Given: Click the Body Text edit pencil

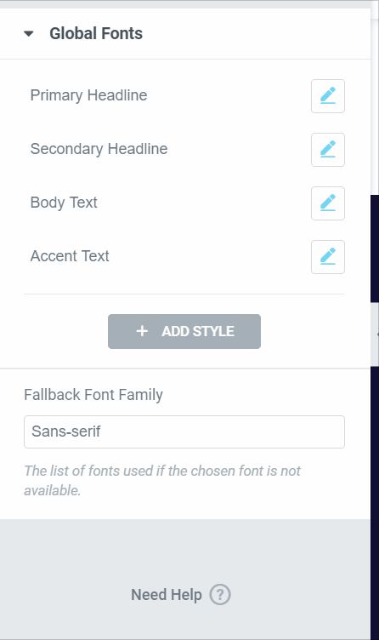Looking at the screenshot, I should point(328,203).
